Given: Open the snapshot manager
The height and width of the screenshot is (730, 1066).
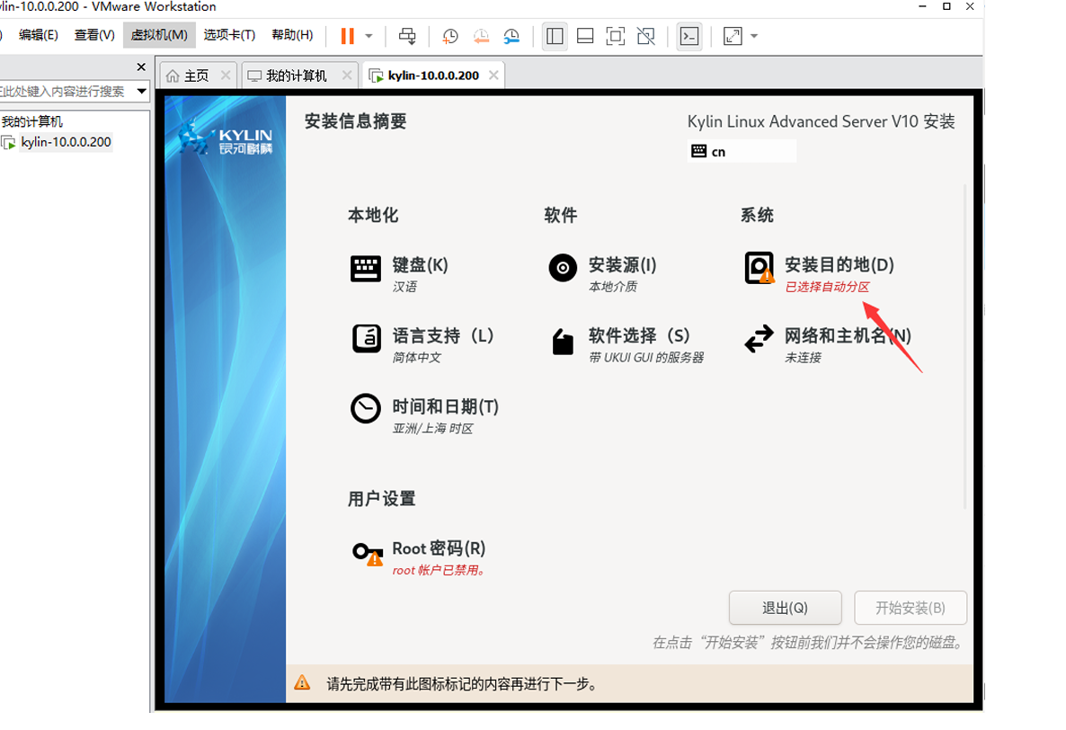Looking at the screenshot, I should pyautogui.click(x=511, y=36).
